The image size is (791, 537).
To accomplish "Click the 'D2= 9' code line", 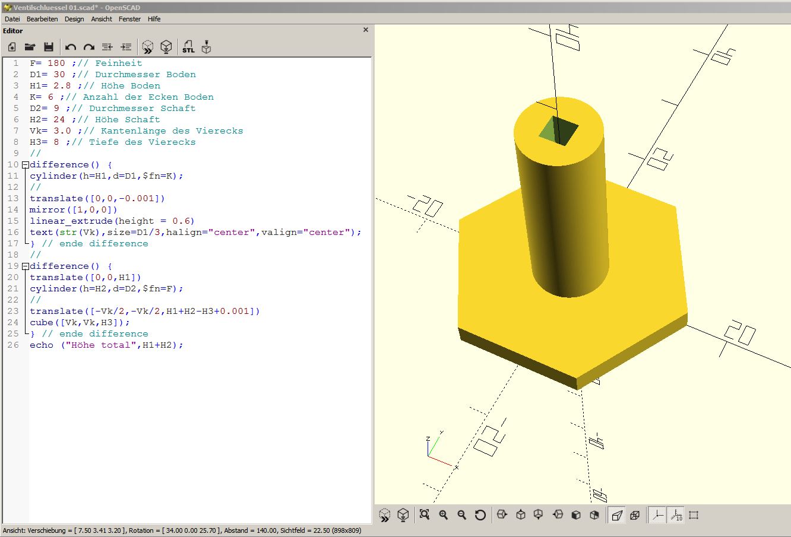I will tap(113, 108).
